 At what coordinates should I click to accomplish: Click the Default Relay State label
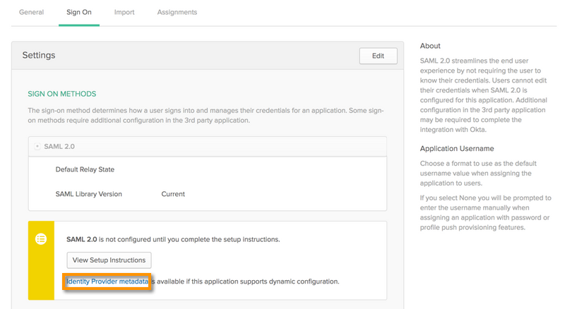[85, 169]
